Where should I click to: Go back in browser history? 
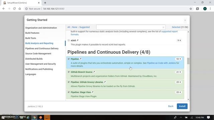pyautogui.click(x=4, y=9)
